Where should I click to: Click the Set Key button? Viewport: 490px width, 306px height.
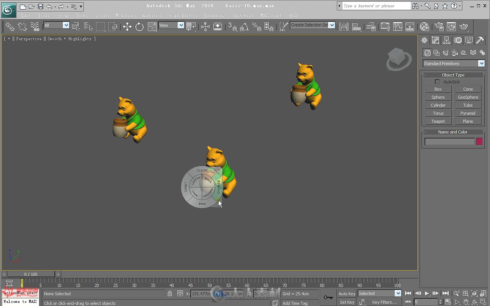click(x=347, y=302)
